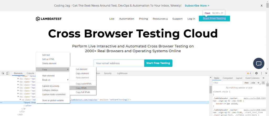Switch to the Console tab
The height and width of the screenshot is (116, 269).
[30, 73]
